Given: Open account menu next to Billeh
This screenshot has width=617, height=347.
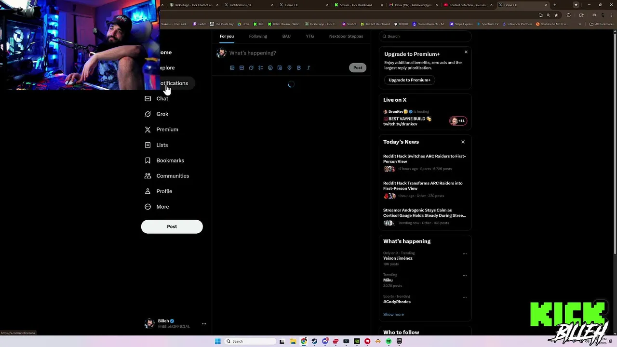Looking at the screenshot, I should click(204, 324).
